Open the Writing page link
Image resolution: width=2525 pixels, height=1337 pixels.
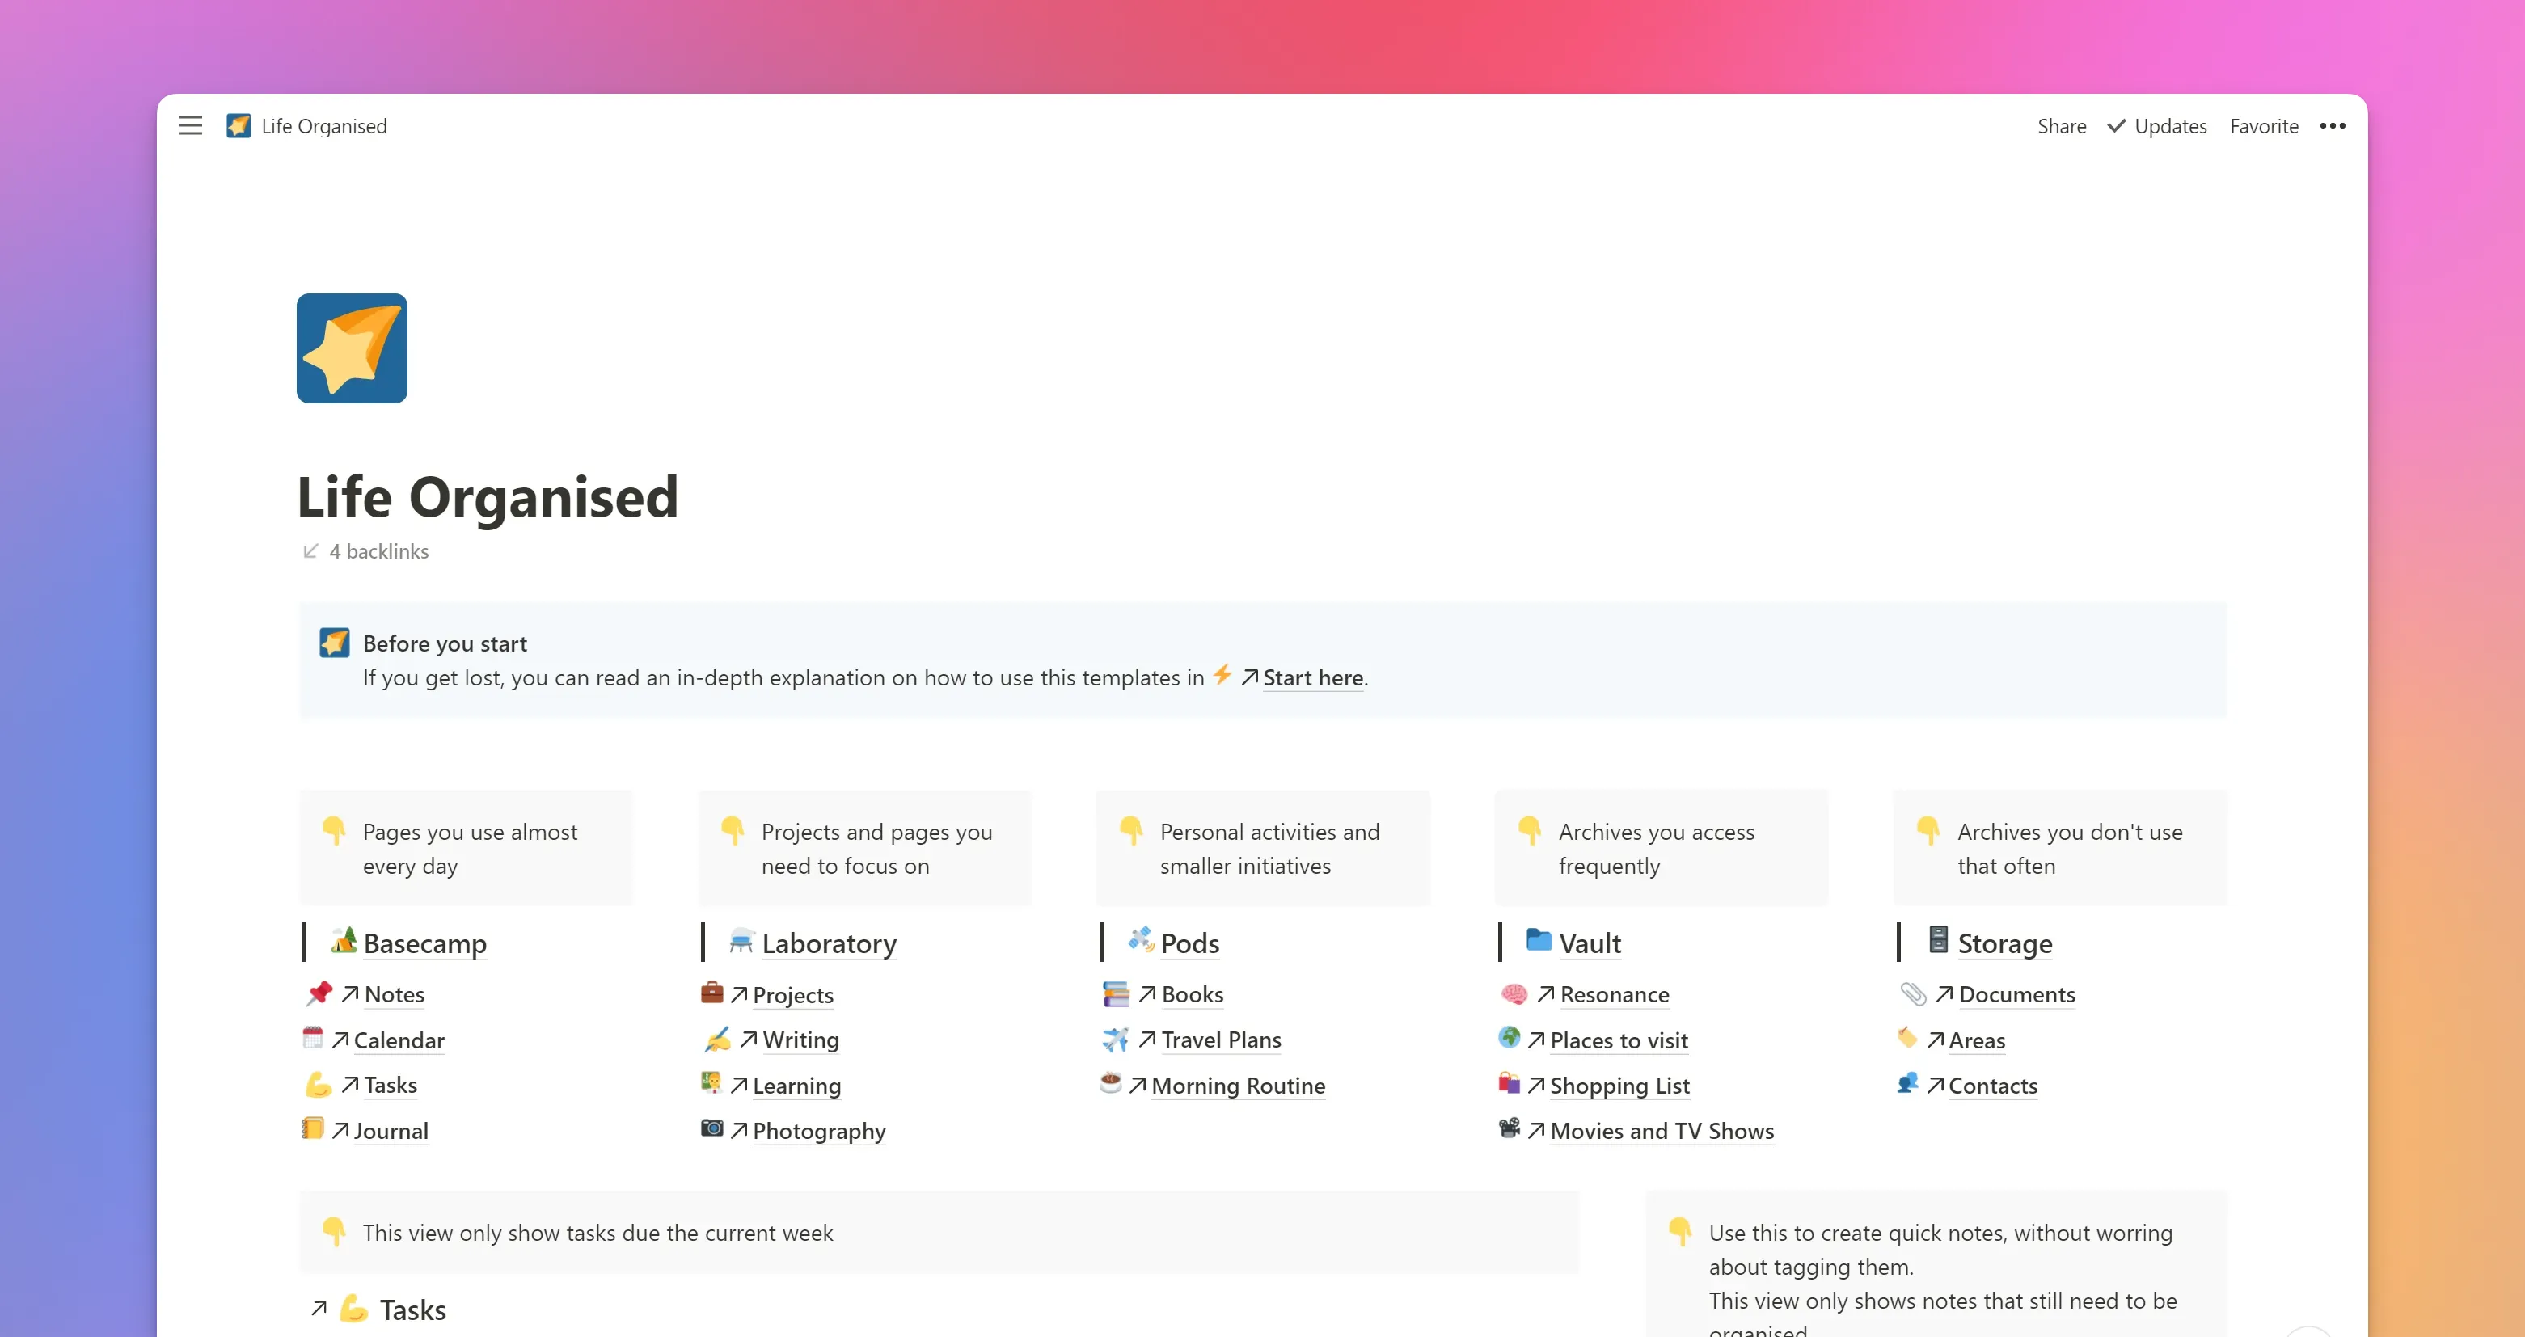(800, 1039)
